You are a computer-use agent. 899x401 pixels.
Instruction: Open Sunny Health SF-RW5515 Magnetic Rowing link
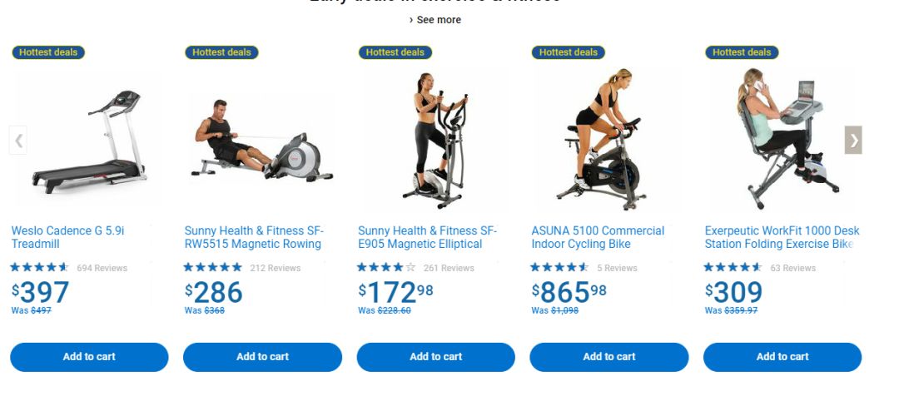[254, 237]
